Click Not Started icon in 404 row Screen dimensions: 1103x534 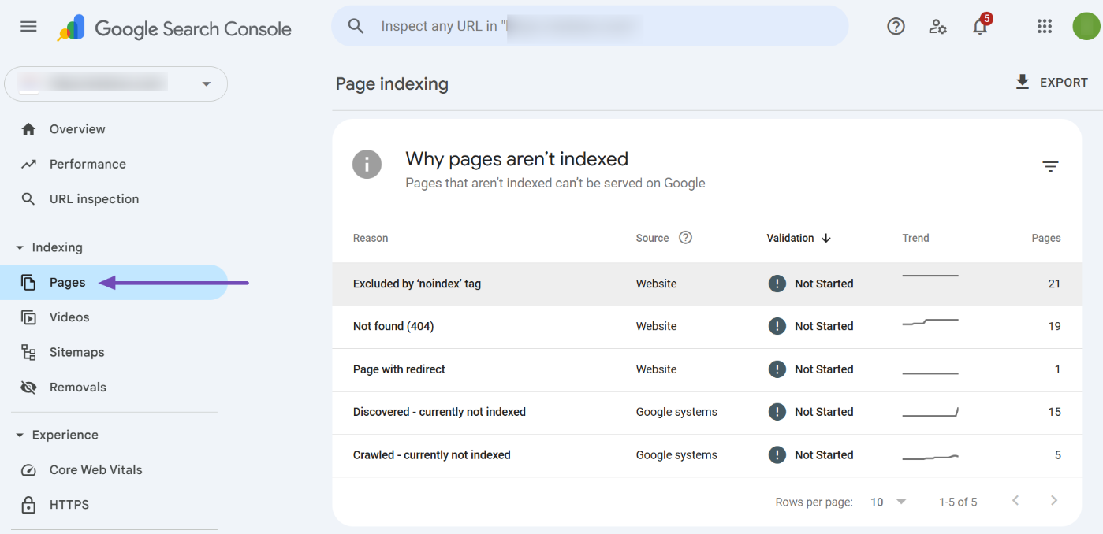point(777,326)
